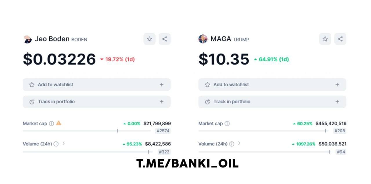
Task: Add MAGA to watchlist
Action: (272, 84)
